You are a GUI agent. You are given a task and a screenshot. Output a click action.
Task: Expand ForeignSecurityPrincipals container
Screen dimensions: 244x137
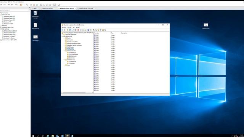point(64,43)
